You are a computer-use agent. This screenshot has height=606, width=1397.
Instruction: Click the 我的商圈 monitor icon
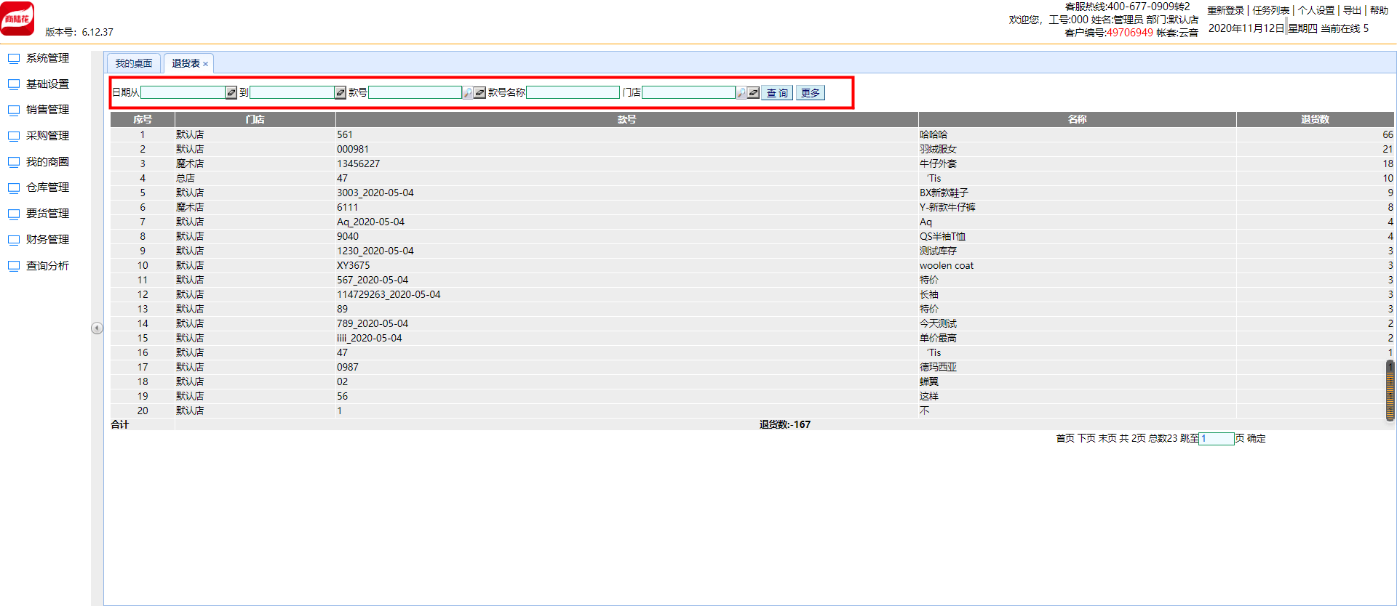click(14, 162)
